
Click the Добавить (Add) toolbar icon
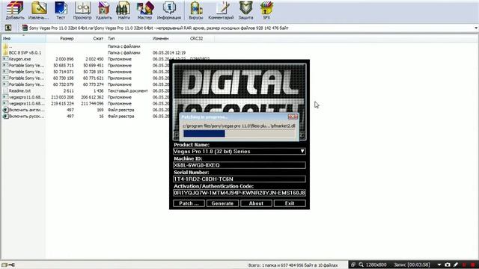pos(15,10)
